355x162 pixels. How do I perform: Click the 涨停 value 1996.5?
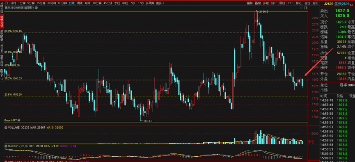click(341, 67)
